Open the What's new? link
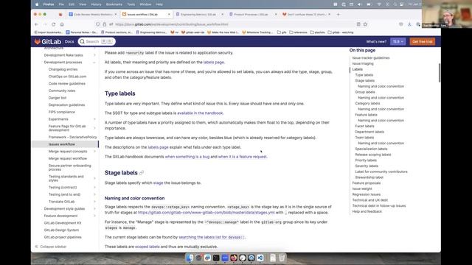Screen dimensions: 472x265 point(376,41)
